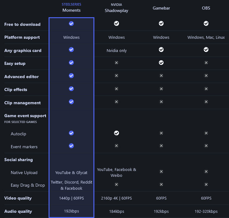Click Shadowplay checkmark for Free to download
This screenshot has height=218, width=229.
[x=116, y=23]
